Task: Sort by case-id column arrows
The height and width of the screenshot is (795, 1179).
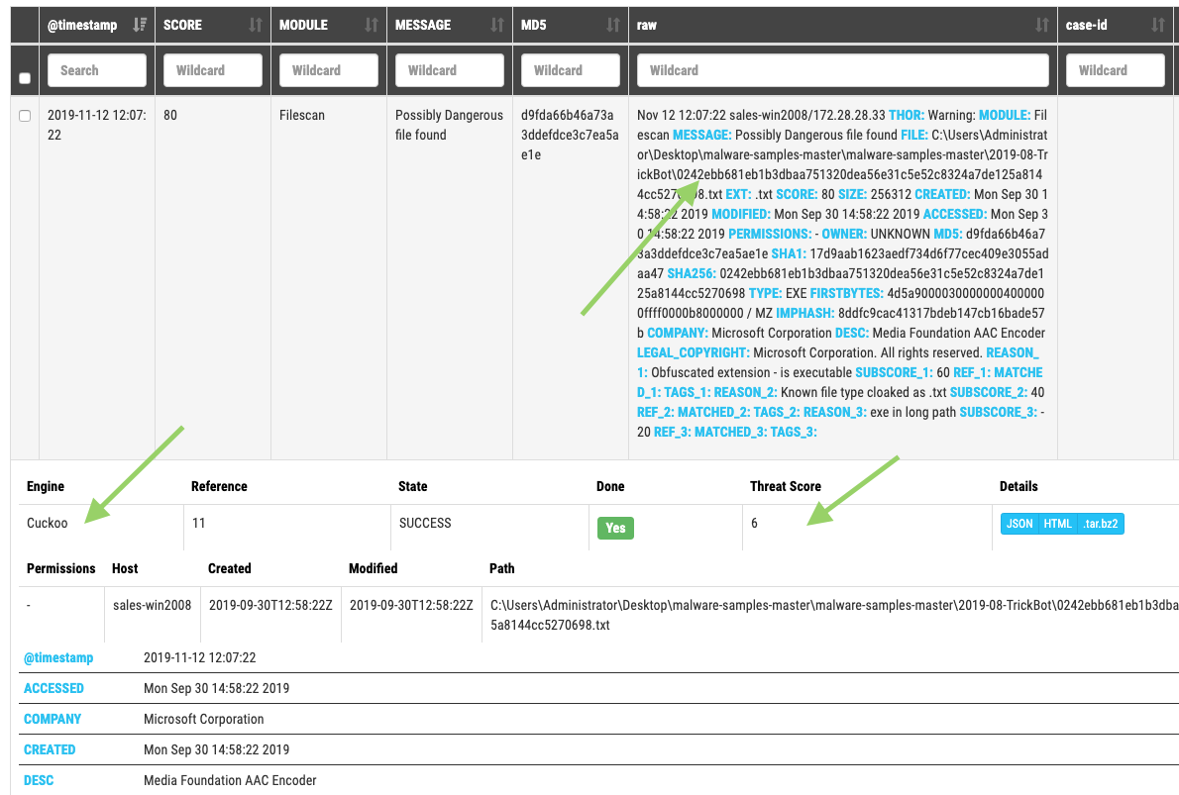Action: pyautogui.click(x=1158, y=25)
